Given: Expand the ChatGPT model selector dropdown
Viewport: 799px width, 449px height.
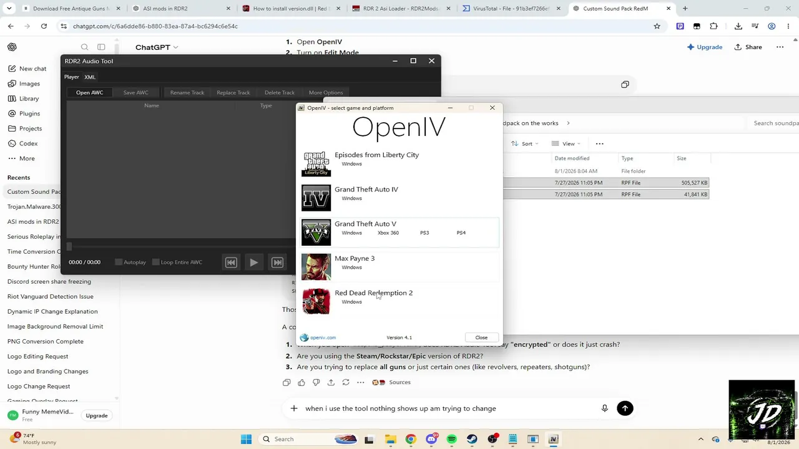Looking at the screenshot, I should pos(157,47).
